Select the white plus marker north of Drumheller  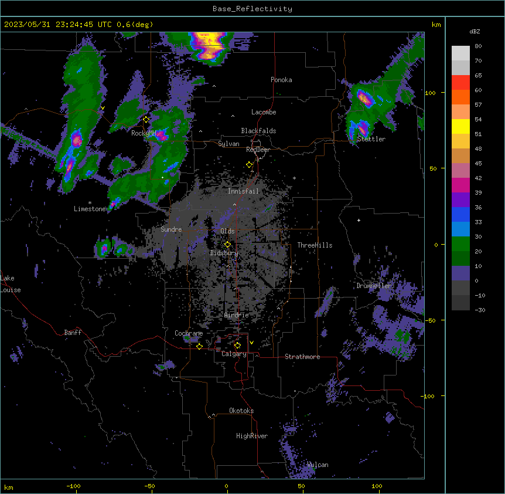coord(359,220)
